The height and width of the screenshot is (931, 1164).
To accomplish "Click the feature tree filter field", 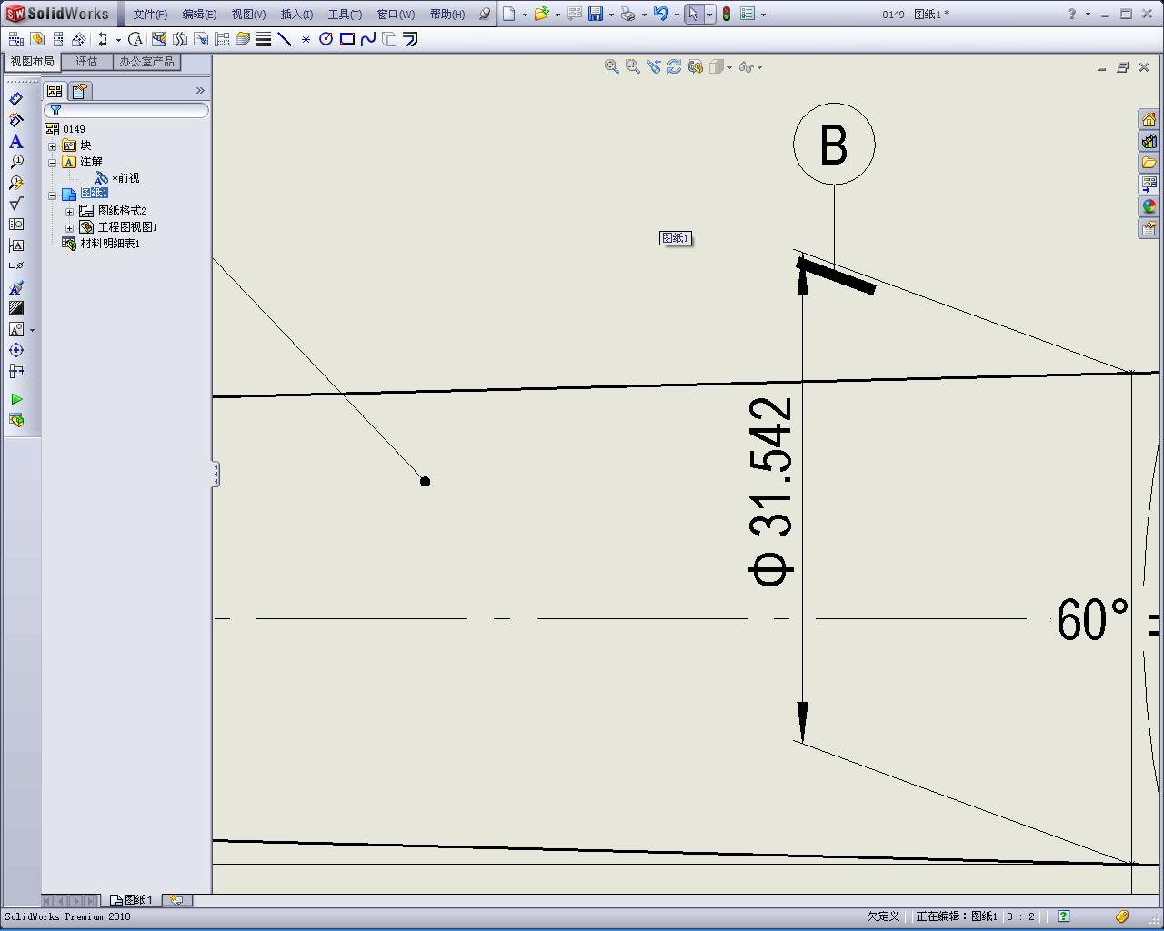I will 126,110.
